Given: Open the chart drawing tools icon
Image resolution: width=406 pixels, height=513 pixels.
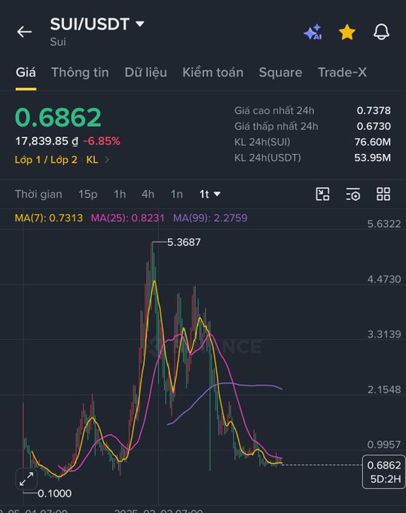Looking at the screenshot, I should click(322, 194).
